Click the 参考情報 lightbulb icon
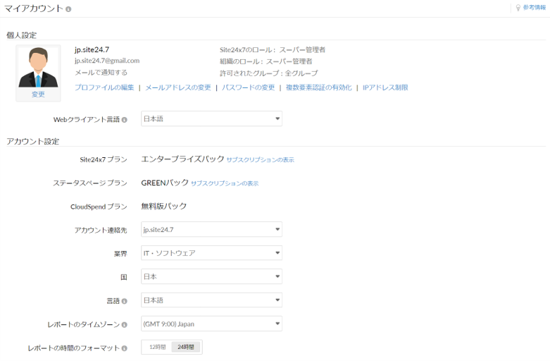This screenshot has width=550, height=361. [518, 8]
